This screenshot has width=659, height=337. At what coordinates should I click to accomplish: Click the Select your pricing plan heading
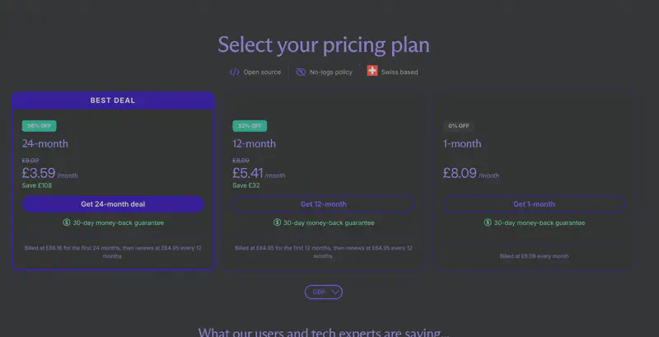click(324, 44)
